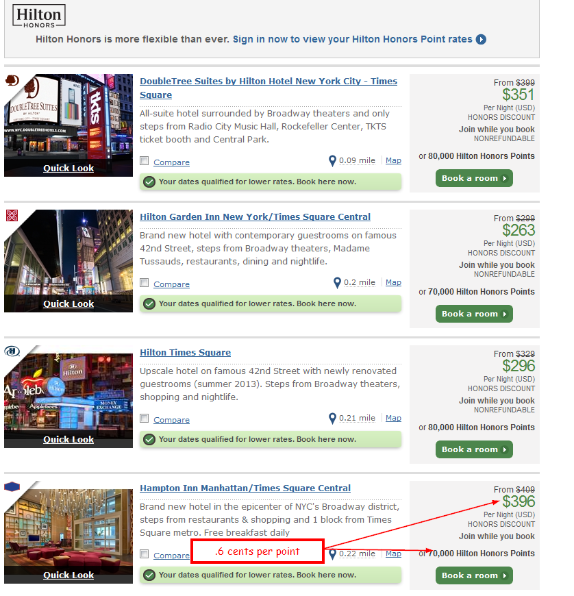Viewport: 574px width, 596px height.
Task: Click the struck-through $409 original price
Action: [x=525, y=490]
